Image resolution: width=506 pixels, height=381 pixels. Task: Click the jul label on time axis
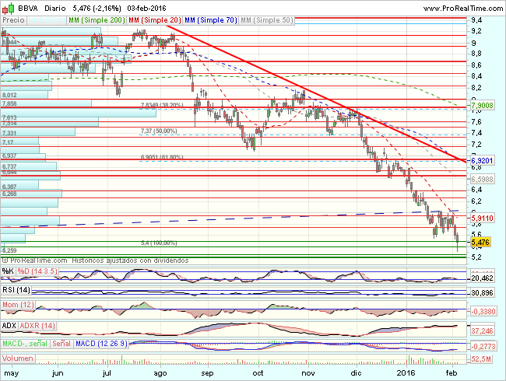[x=107, y=373]
